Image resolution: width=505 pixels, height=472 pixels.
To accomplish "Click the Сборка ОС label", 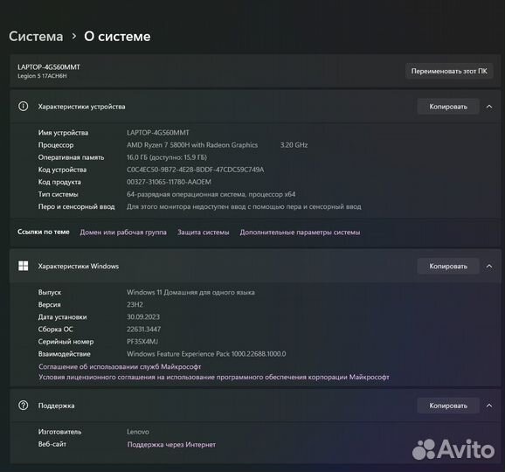I will 55,329.
